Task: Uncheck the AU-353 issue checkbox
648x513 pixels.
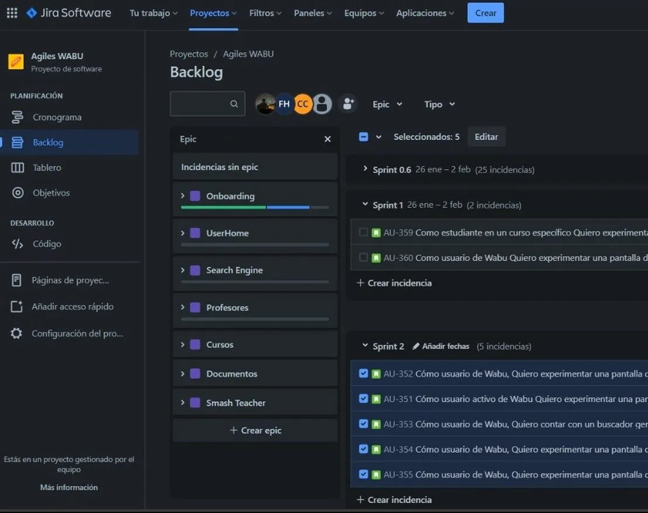Action: point(363,424)
